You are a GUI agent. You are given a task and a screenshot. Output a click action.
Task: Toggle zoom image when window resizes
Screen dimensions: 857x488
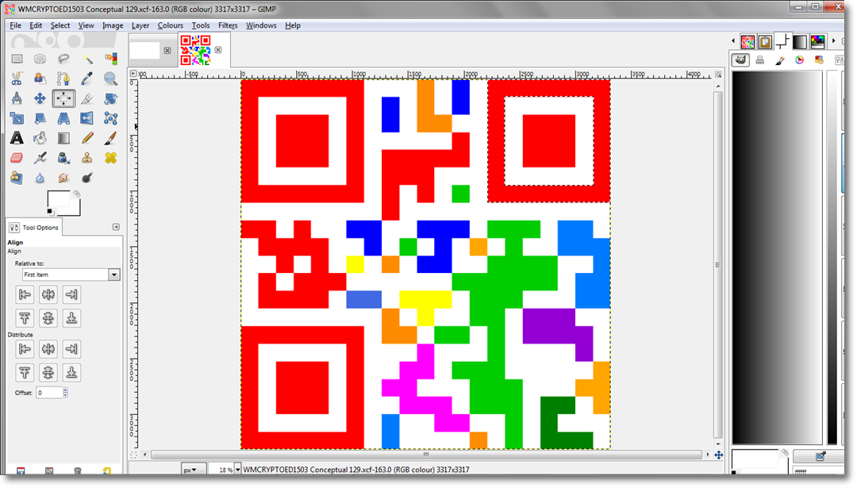pos(718,74)
